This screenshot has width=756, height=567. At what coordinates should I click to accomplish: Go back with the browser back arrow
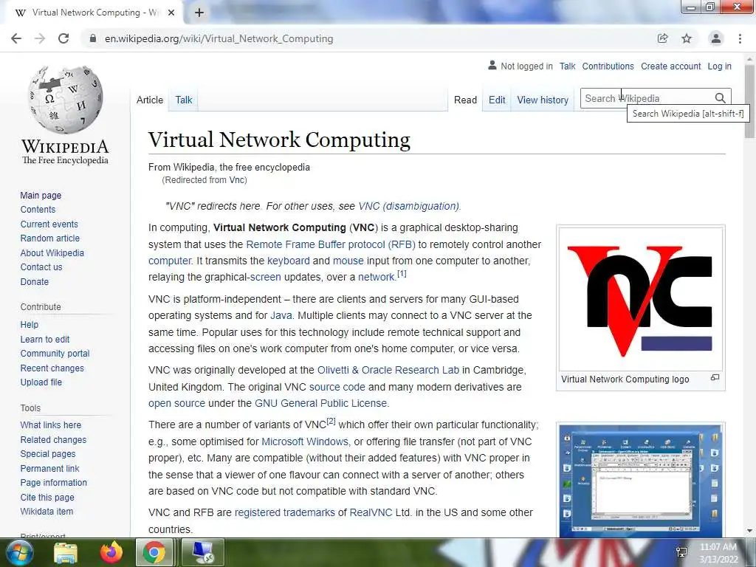coord(16,38)
